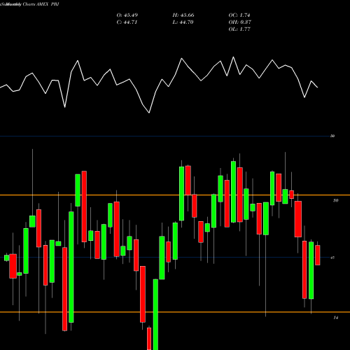Select the high value 'H: 45.66'
Screen dimensions: 350x350
point(183,15)
